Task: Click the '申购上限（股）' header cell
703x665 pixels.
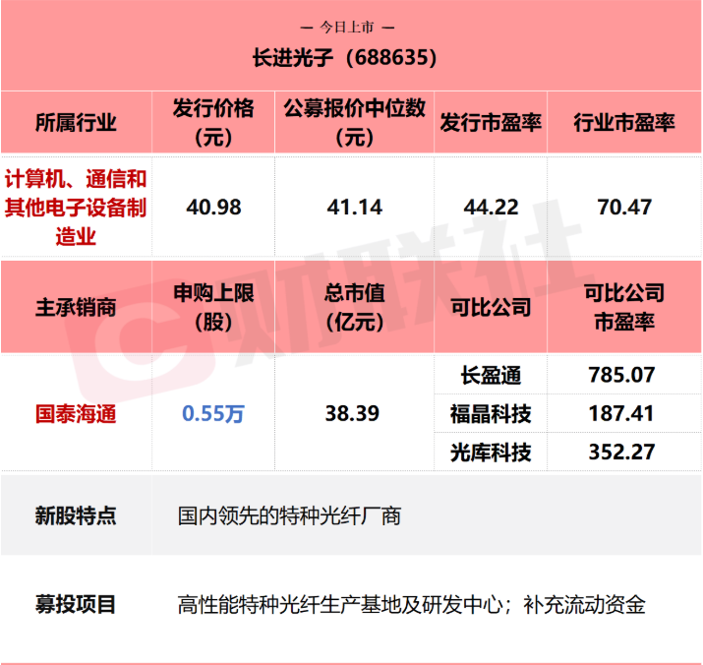Action: pos(213,307)
